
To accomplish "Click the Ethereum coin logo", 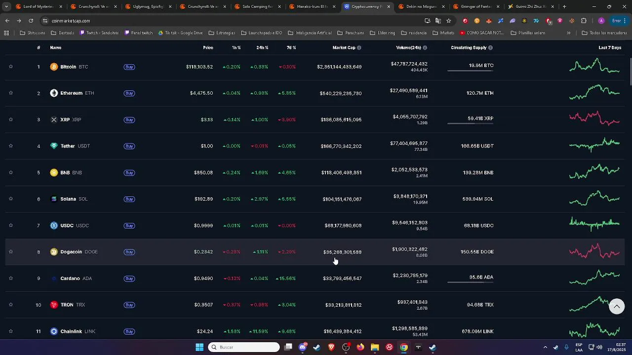I will click(54, 93).
